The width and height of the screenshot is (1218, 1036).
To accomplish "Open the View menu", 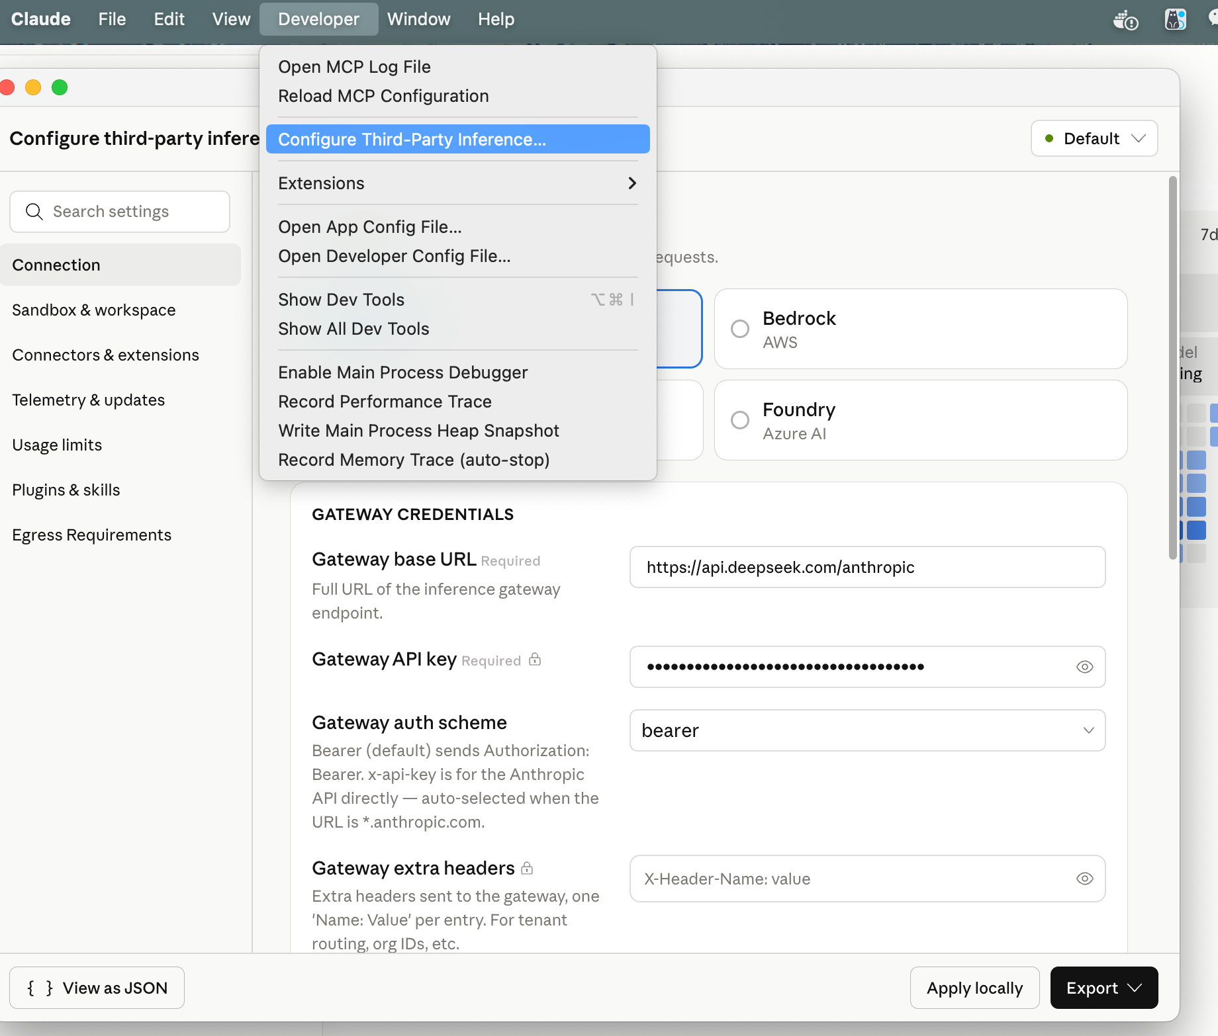I will [x=231, y=19].
